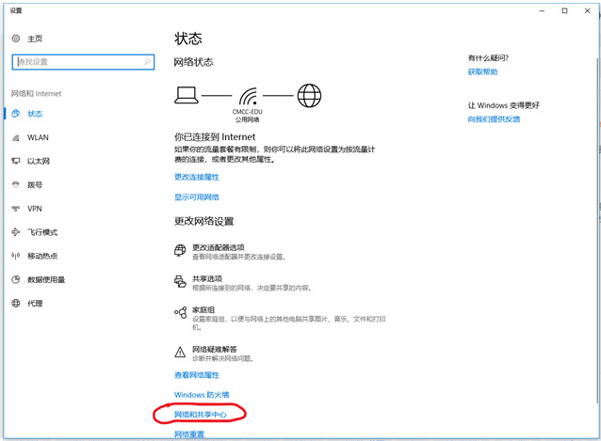Click the search magnifier icon in search box

coord(148,61)
